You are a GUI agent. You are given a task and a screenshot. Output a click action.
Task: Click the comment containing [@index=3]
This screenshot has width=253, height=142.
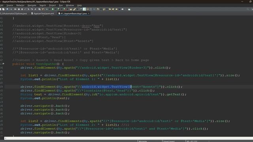[x=47, y=34]
